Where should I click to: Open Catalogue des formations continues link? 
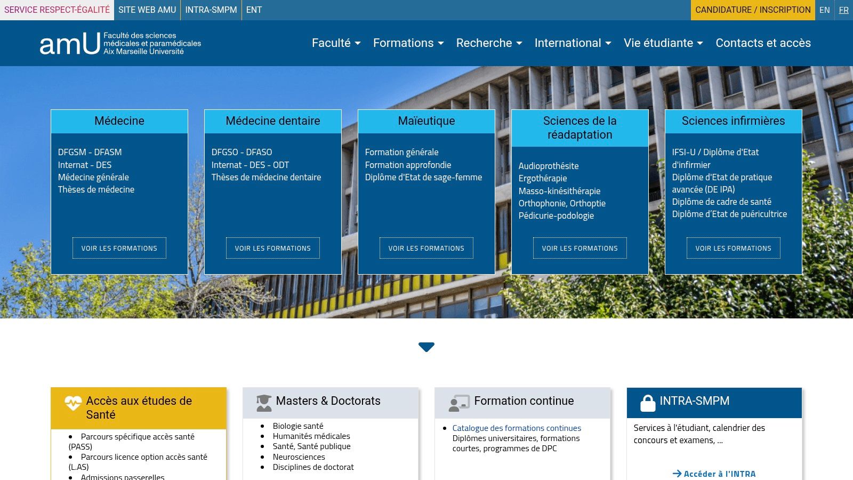coord(517,428)
